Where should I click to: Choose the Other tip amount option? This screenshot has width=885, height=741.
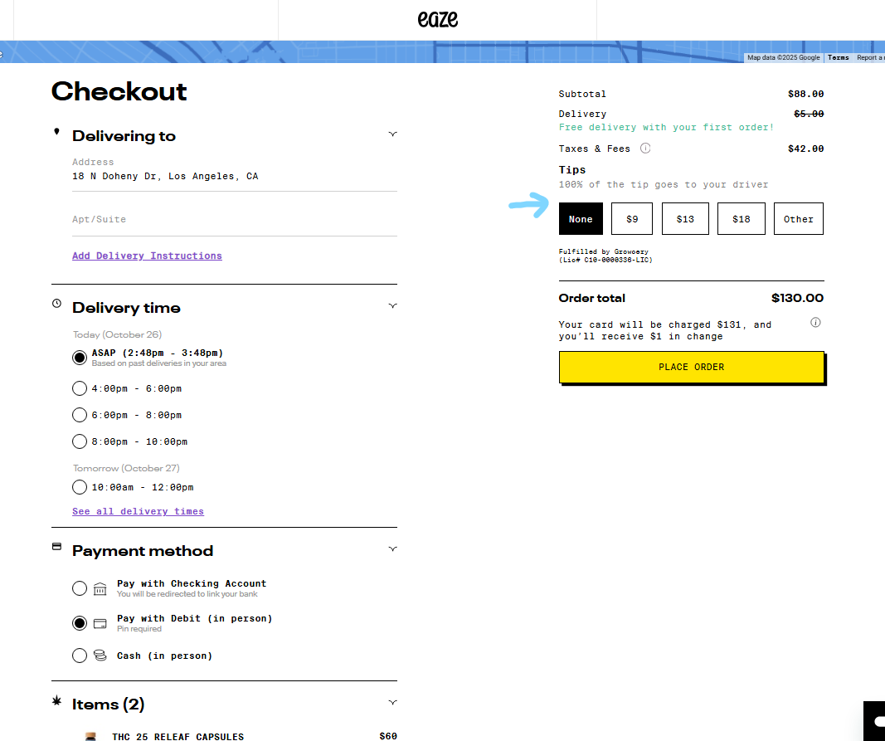tap(798, 219)
